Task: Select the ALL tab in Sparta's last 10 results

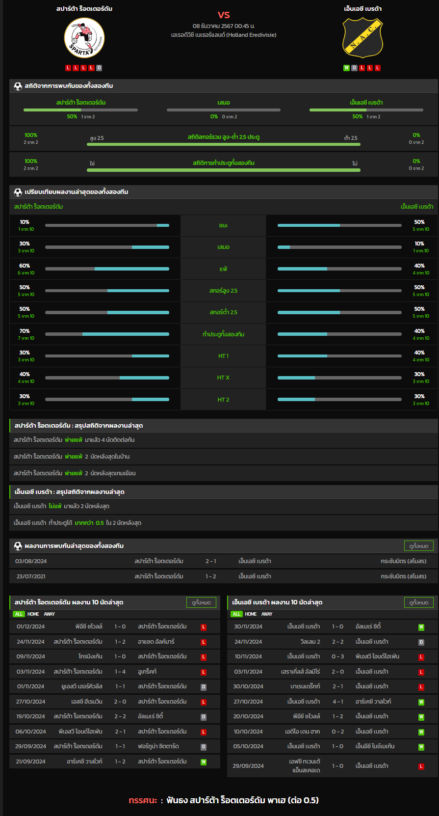Action: pos(19,614)
